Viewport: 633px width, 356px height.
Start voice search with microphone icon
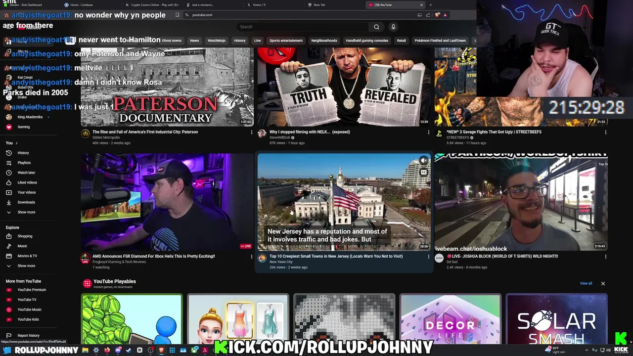pos(393,27)
